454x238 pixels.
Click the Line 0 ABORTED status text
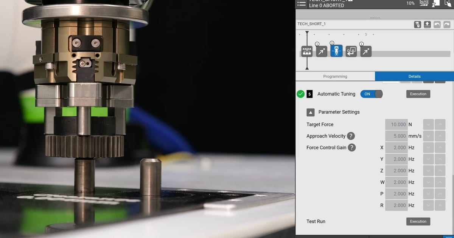(x=327, y=6)
